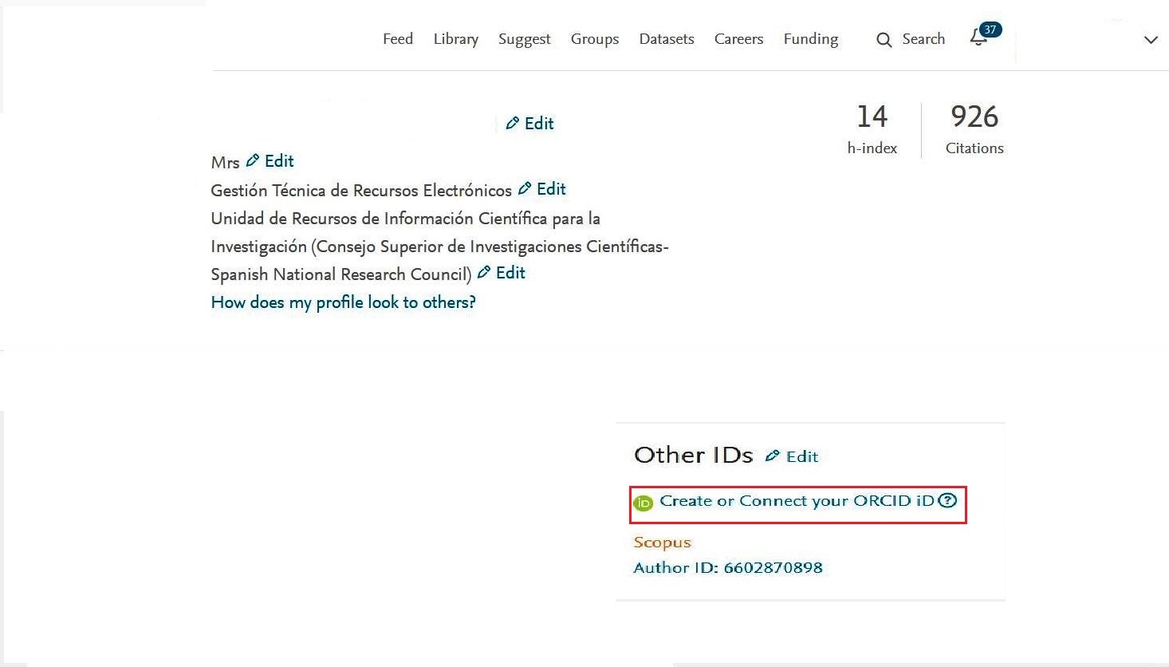Image resolution: width=1169 pixels, height=667 pixels.
Task: Click pencil icon after Spanish National Research Council
Action: (x=484, y=272)
